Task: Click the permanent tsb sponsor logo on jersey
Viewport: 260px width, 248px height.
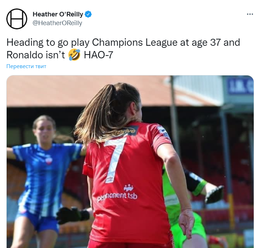Action: pyautogui.click(x=117, y=194)
